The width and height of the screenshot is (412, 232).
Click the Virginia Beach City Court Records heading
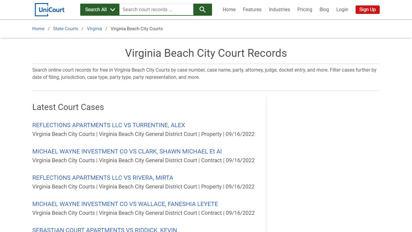[206, 53]
